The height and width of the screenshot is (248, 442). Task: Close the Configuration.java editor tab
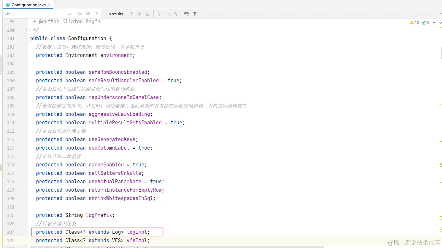point(50,5)
